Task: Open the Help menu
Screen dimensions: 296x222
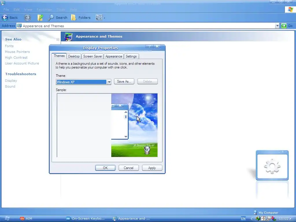Action: tap(73, 10)
